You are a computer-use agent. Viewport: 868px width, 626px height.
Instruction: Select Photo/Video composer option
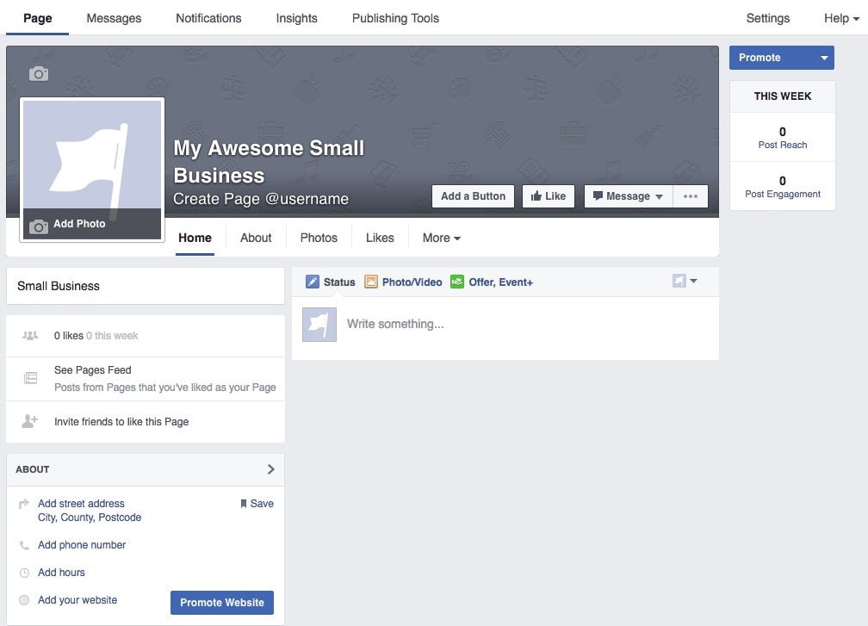pyautogui.click(x=412, y=282)
